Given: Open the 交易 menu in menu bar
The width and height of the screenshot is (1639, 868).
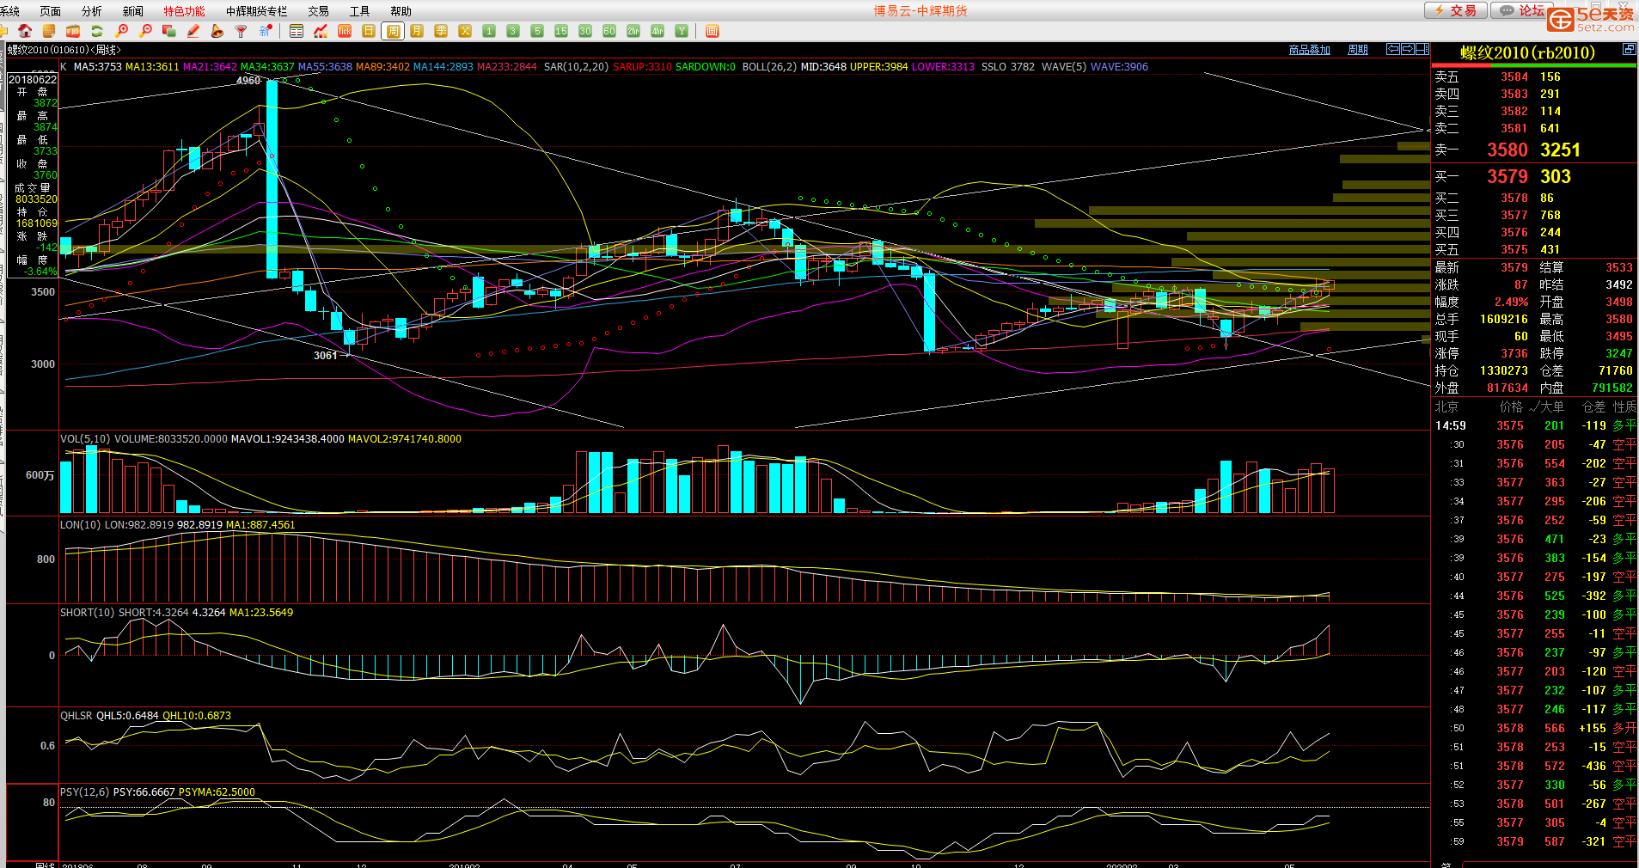Looking at the screenshot, I should pos(318,11).
